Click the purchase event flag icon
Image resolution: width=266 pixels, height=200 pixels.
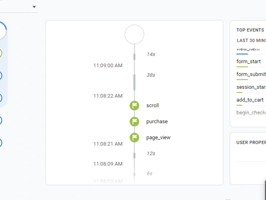pyautogui.click(x=134, y=121)
